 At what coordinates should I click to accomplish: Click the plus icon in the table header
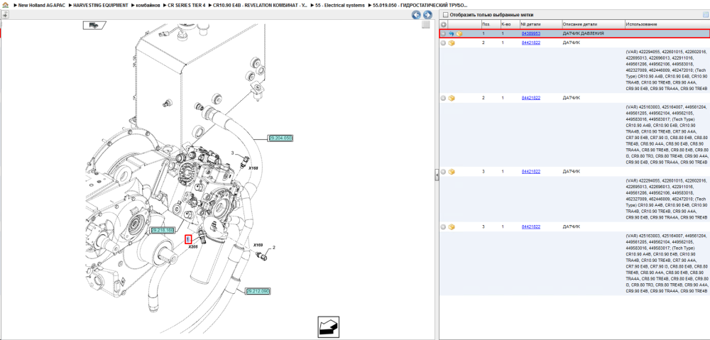tap(443, 24)
